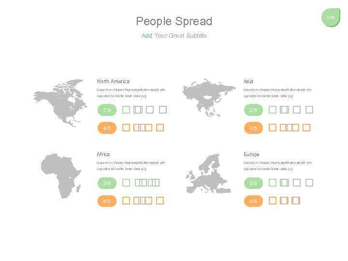Select the Europe map graphic
This screenshot has height=261, width=348.
coord(209,174)
